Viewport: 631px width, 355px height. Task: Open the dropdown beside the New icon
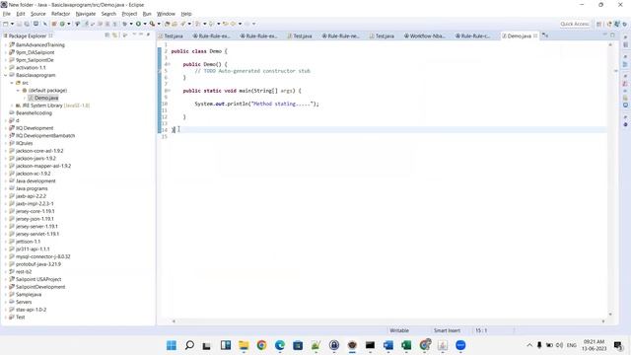tap(12, 24)
